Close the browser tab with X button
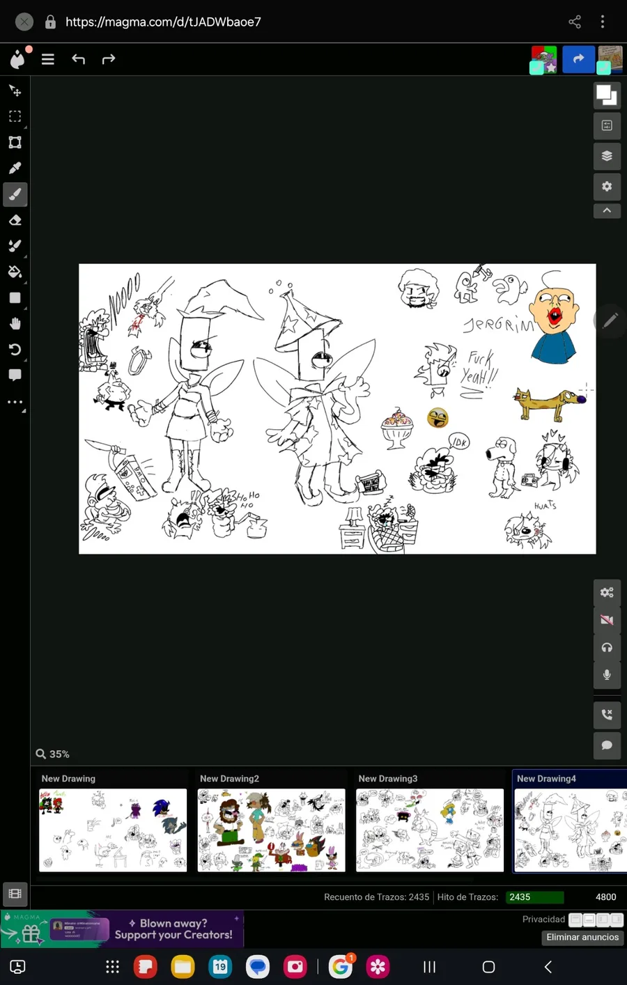627x985 pixels. pos(24,22)
